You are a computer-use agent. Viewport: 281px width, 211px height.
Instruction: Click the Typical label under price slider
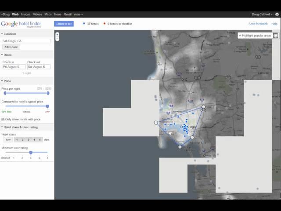[26, 112]
